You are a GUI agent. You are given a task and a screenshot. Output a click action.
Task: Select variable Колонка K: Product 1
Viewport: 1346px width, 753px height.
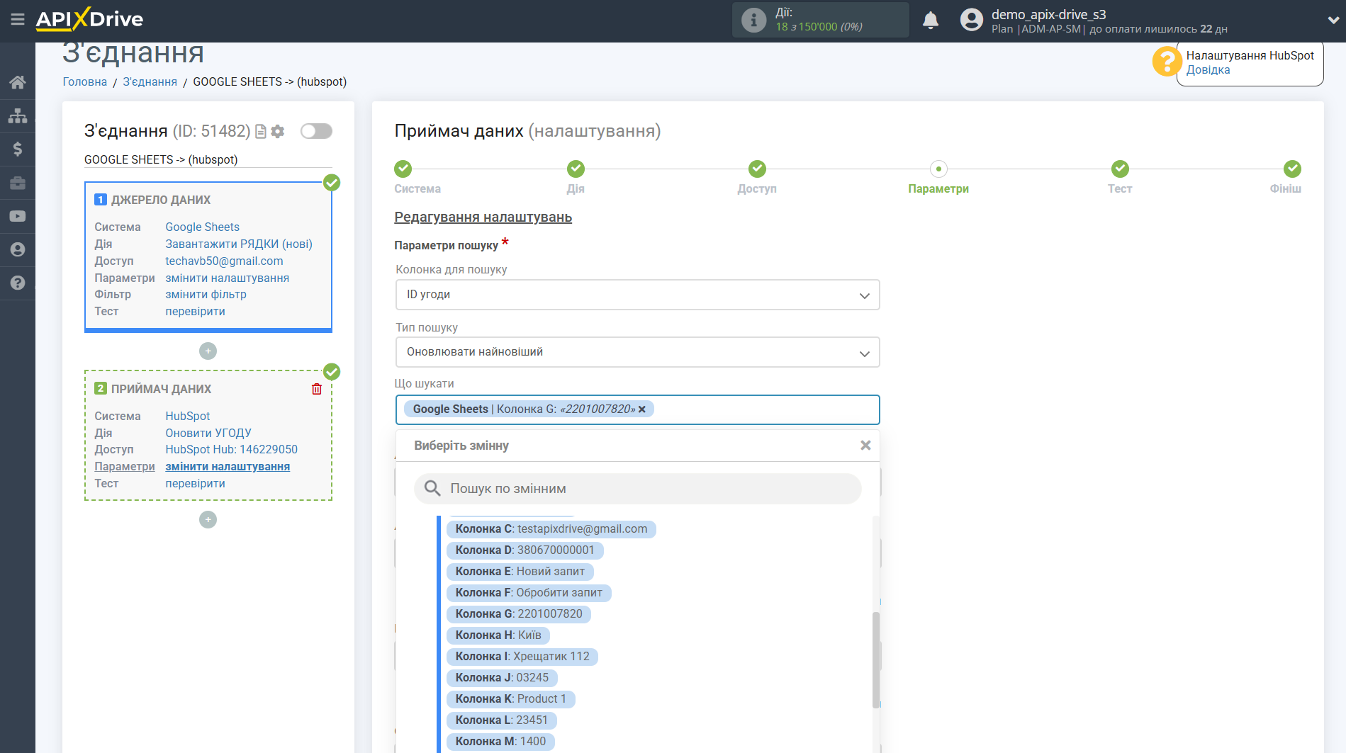click(511, 699)
